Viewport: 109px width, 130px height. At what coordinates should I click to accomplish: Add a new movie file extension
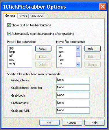coord(93,49)
